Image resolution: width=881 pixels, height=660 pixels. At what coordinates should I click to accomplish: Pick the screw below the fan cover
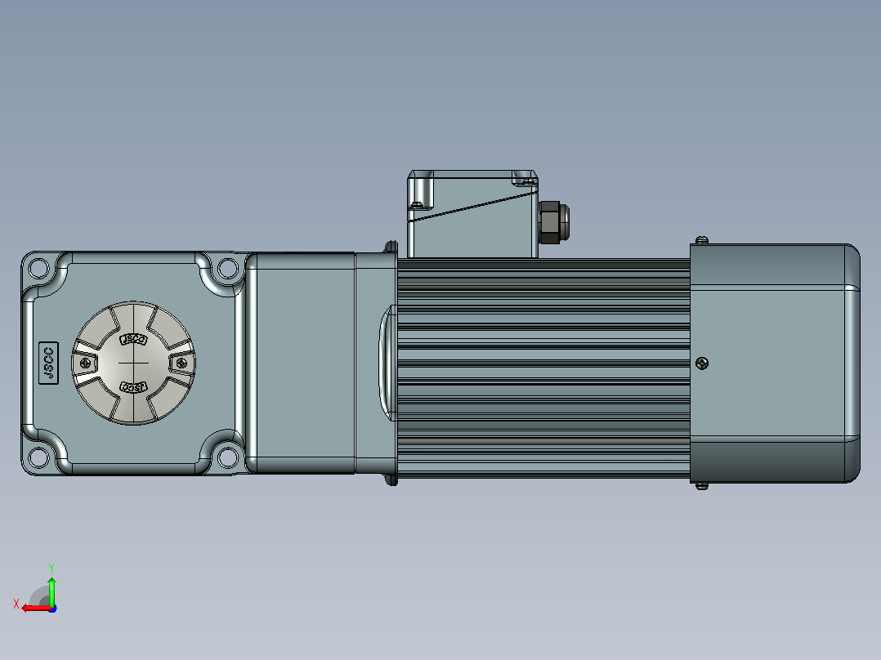702,487
